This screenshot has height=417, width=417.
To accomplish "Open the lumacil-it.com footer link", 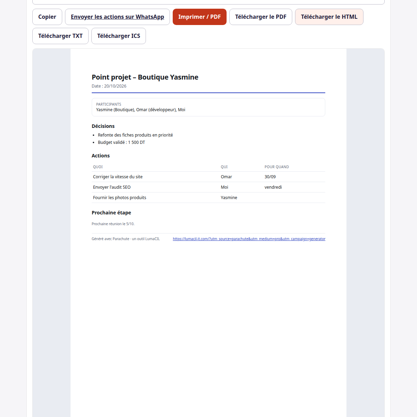I will [x=249, y=239].
